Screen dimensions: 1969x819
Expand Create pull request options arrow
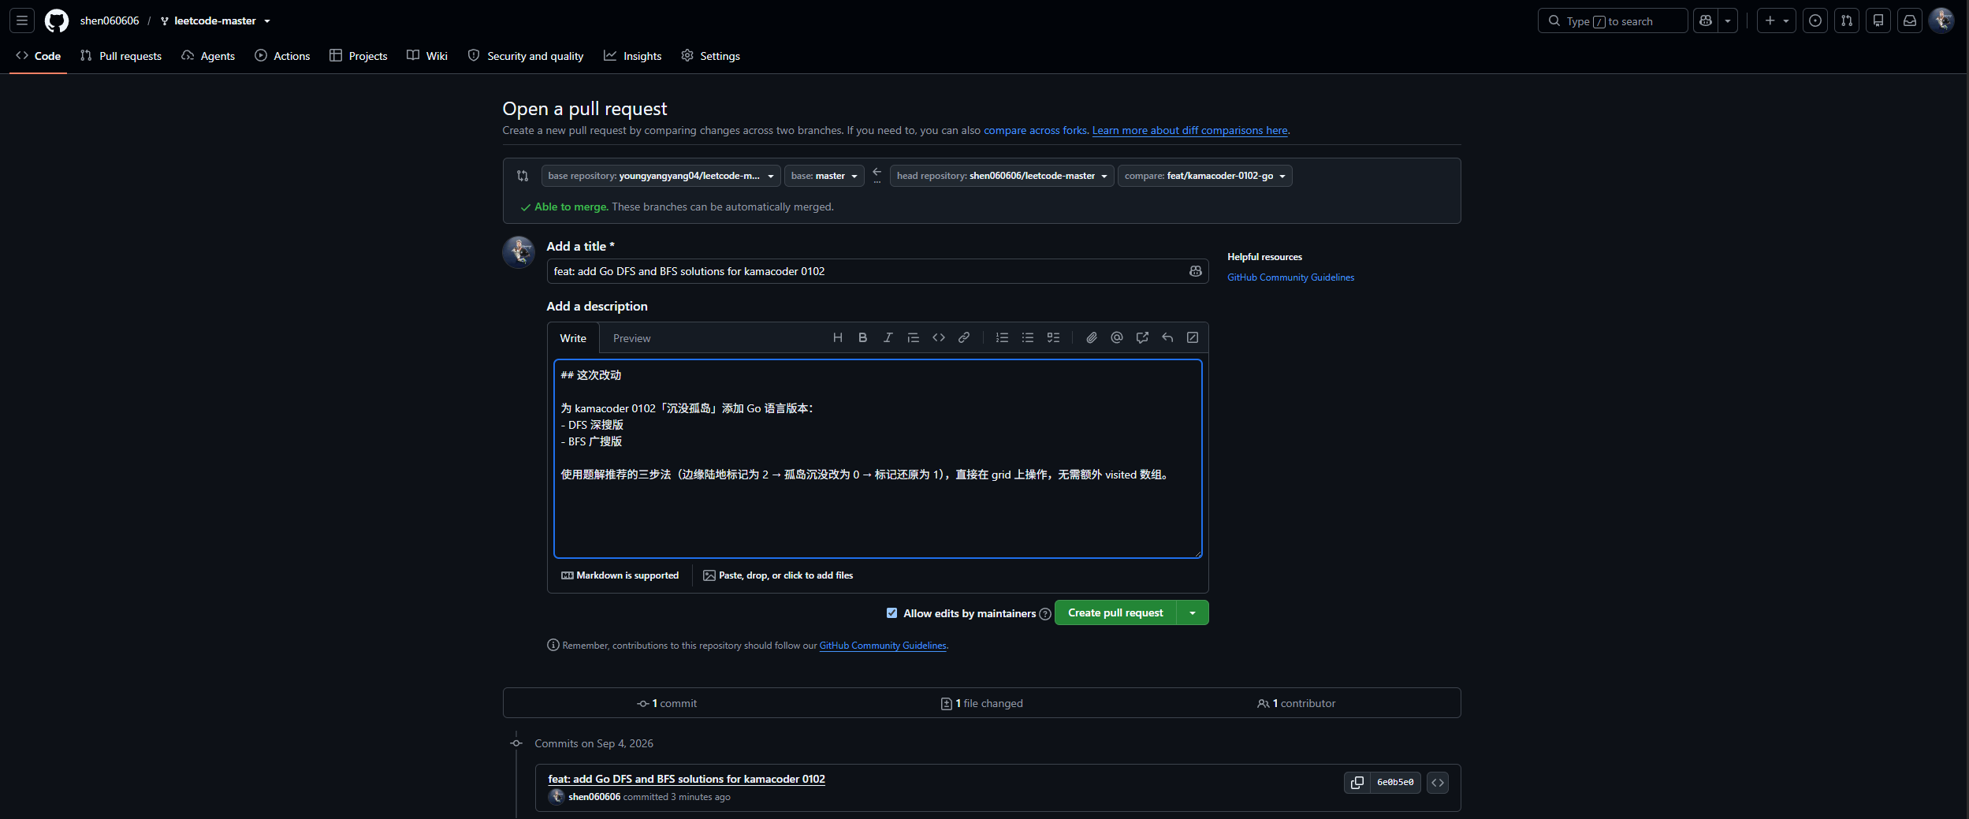1193,612
